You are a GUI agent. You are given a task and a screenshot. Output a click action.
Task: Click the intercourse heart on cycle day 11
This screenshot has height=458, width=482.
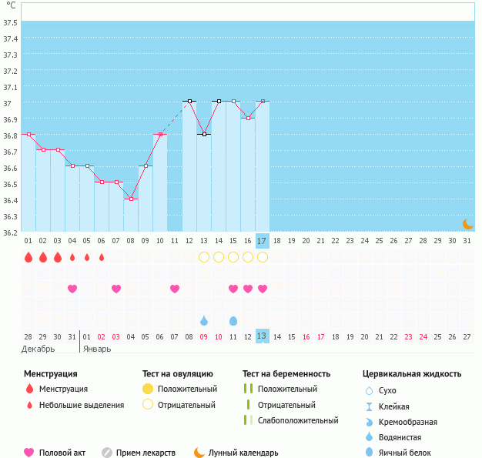(175, 289)
